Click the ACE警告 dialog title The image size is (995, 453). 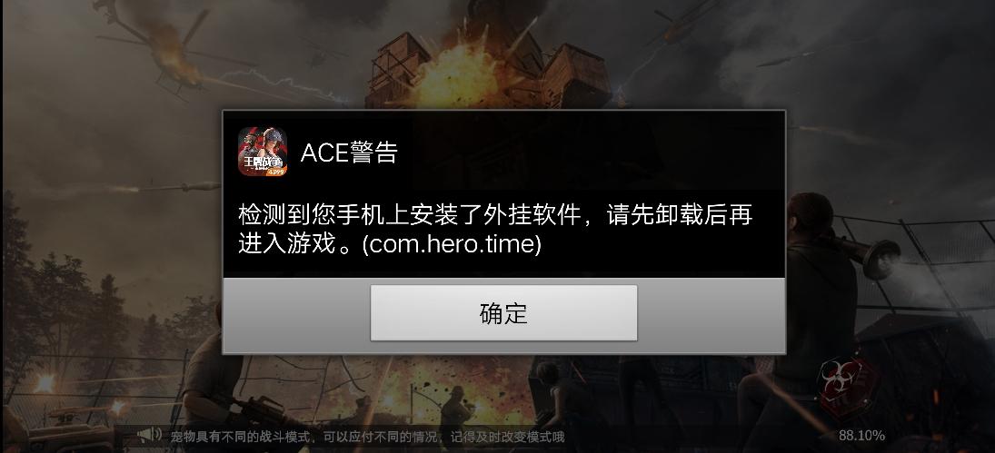(349, 152)
